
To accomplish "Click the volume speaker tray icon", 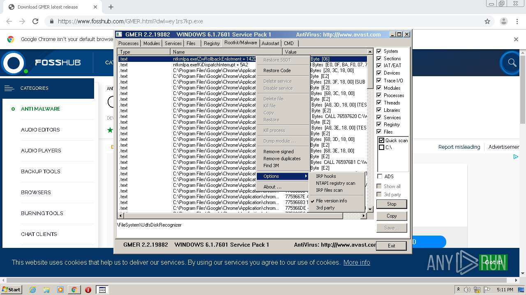I will point(467,290).
